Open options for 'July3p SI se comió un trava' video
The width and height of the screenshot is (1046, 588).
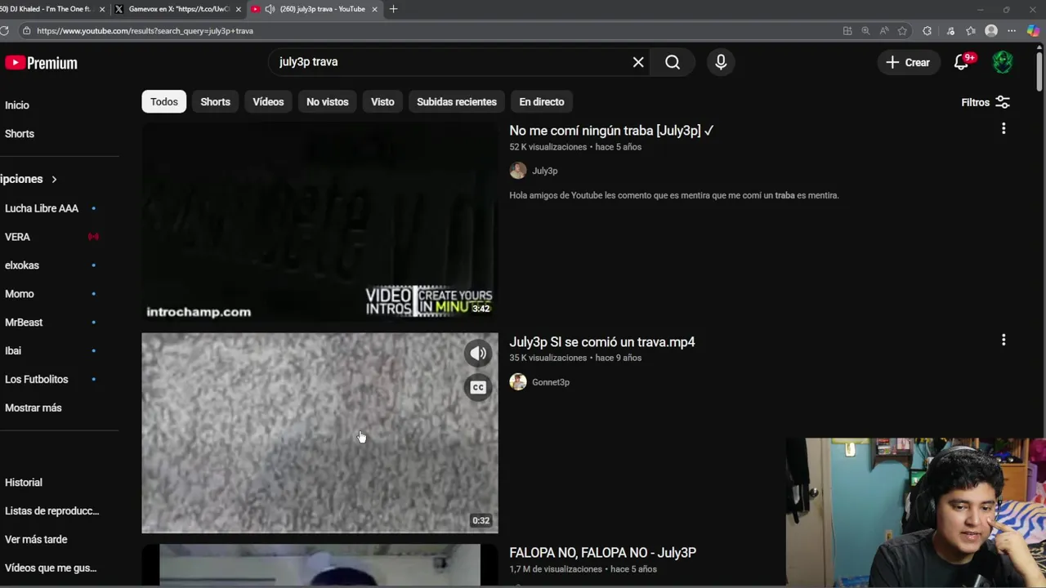(1004, 340)
